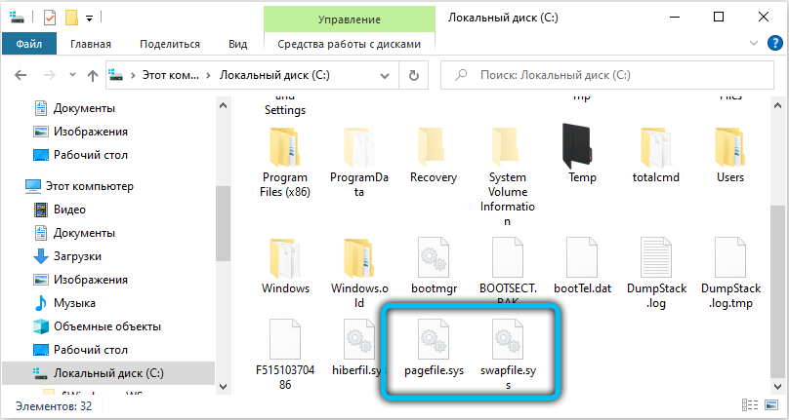Open Документы under quick access
Viewport: 789px width, 420px height.
pyautogui.click(x=84, y=108)
